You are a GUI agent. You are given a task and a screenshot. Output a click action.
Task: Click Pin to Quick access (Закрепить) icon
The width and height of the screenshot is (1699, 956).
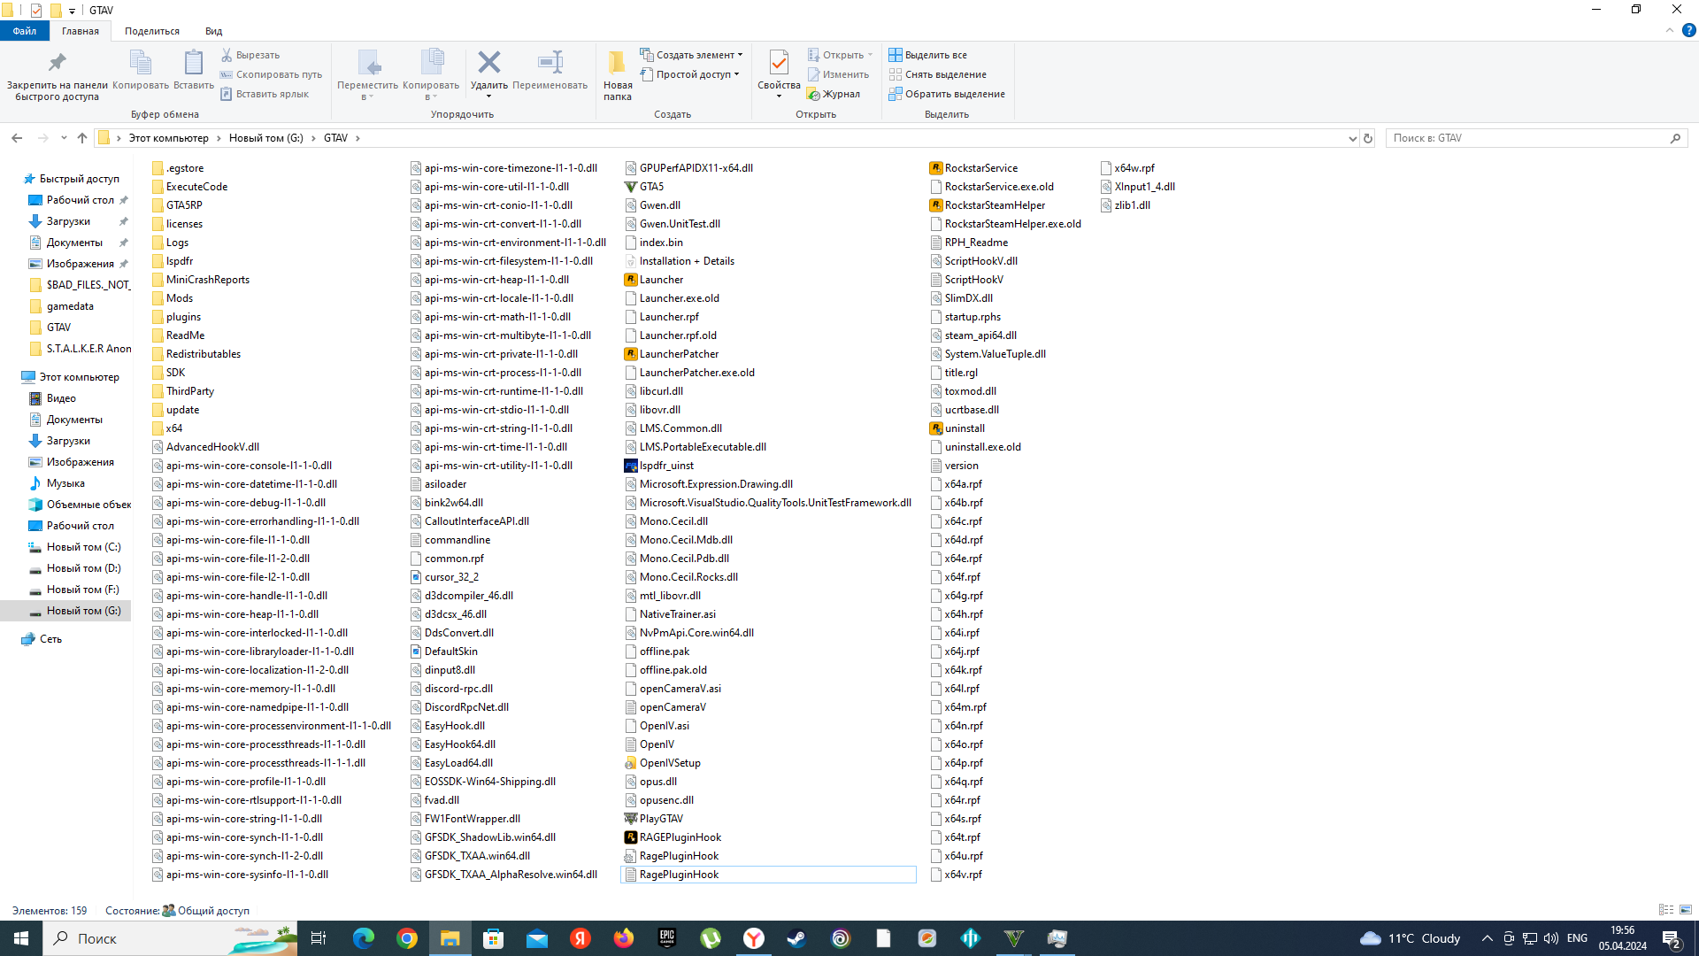57,63
